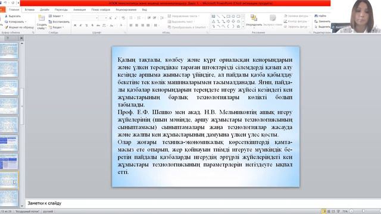The image size is (381, 214).
Task: Click the Заменить (Replace) button
Action: tap(323, 21)
